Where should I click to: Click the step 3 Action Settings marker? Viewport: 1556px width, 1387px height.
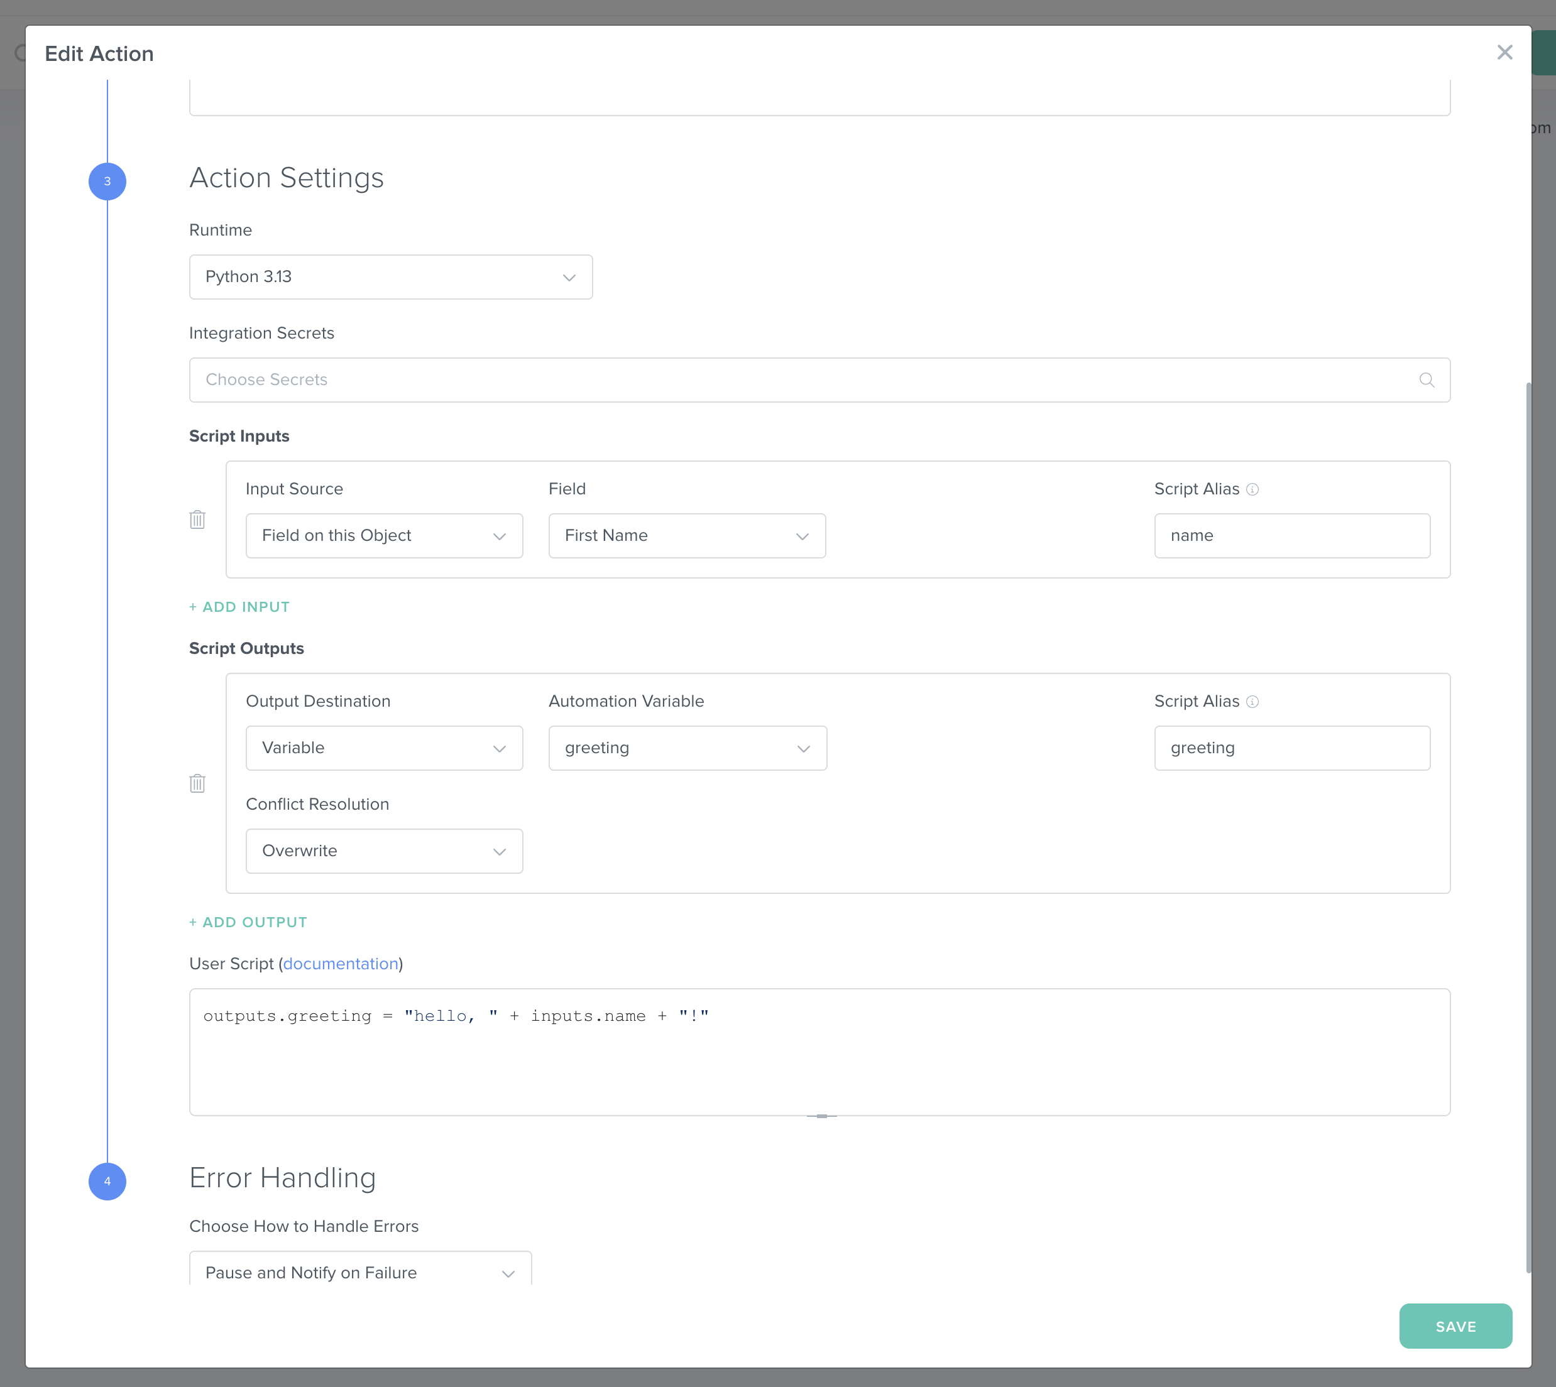pyautogui.click(x=107, y=182)
